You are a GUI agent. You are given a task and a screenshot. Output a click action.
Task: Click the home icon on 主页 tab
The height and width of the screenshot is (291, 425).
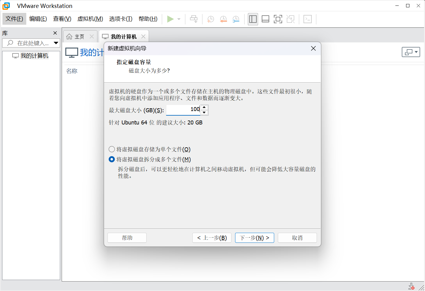(69, 37)
